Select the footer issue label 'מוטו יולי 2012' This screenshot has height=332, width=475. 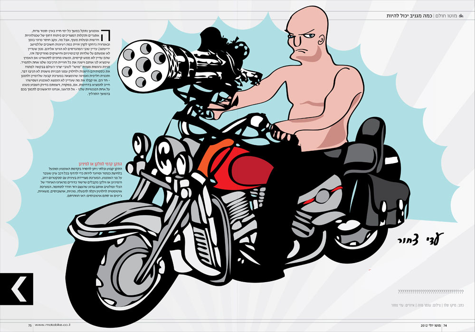[x=430, y=325]
